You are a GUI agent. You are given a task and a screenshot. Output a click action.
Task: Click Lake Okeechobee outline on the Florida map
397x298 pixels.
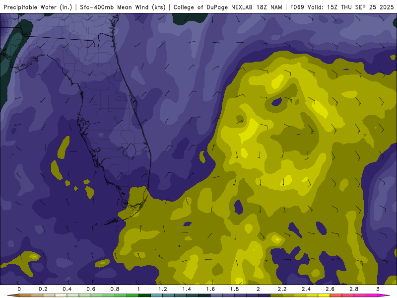pyautogui.click(x=129, y=151)
